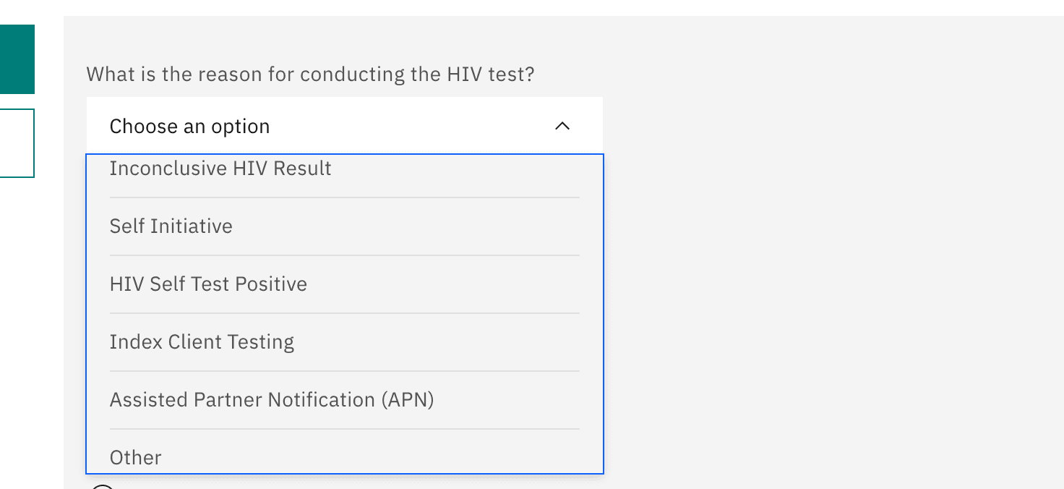Viewport: 1064px width, 489px height.
Task: Choose 'Assisted Partner Notification (APN)'
Action: click(344, 400)
